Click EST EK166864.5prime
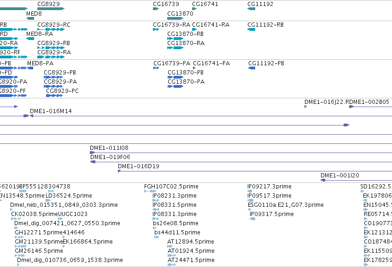 tap(64, 246)
